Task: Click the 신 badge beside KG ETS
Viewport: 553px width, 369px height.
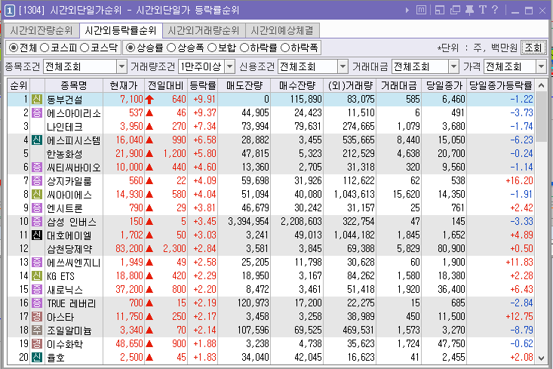Action: pyautogui.click(x=37, y=276)
